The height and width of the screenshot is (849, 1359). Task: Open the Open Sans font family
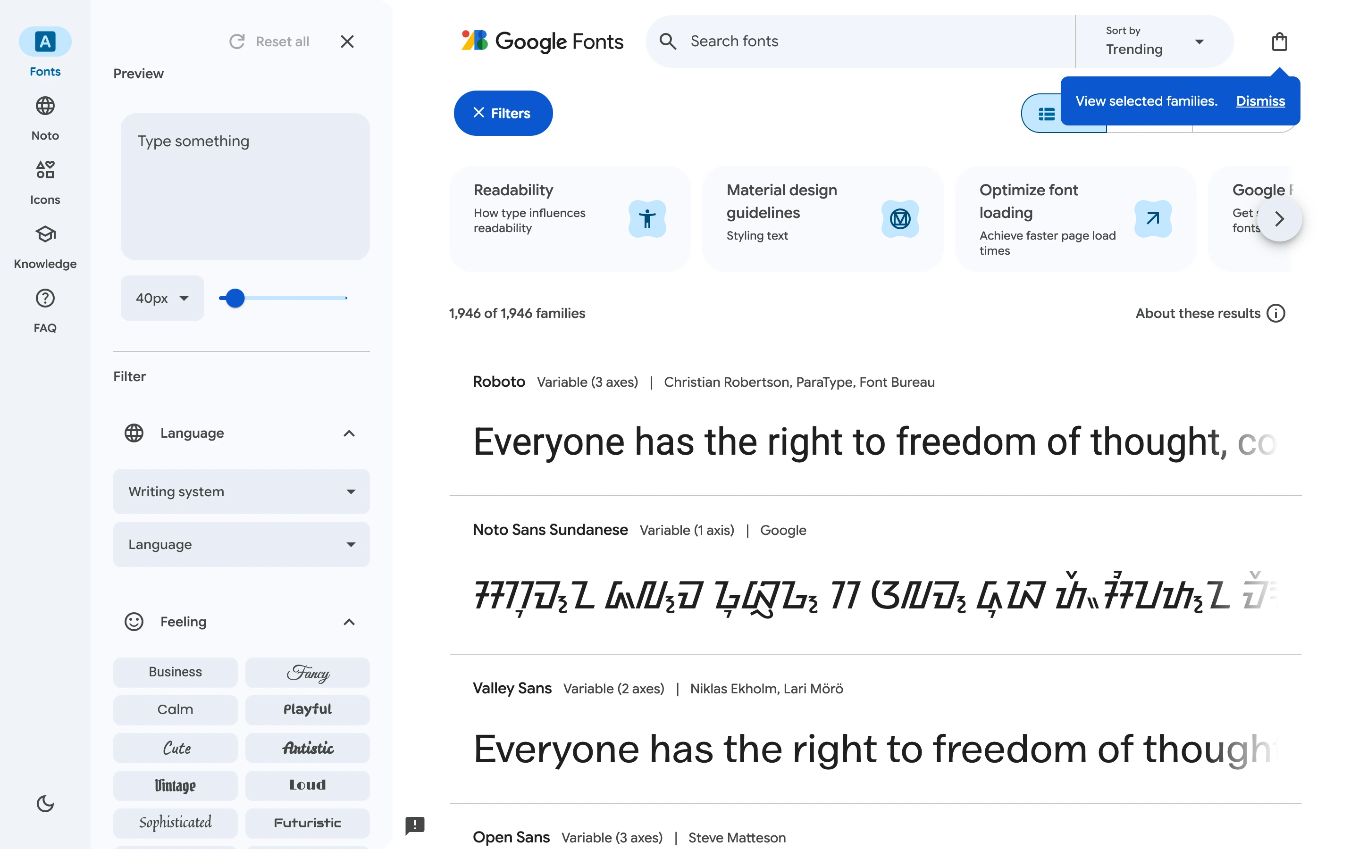(511, 837)
